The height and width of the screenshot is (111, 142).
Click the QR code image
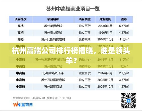click(x=129, y=101)
